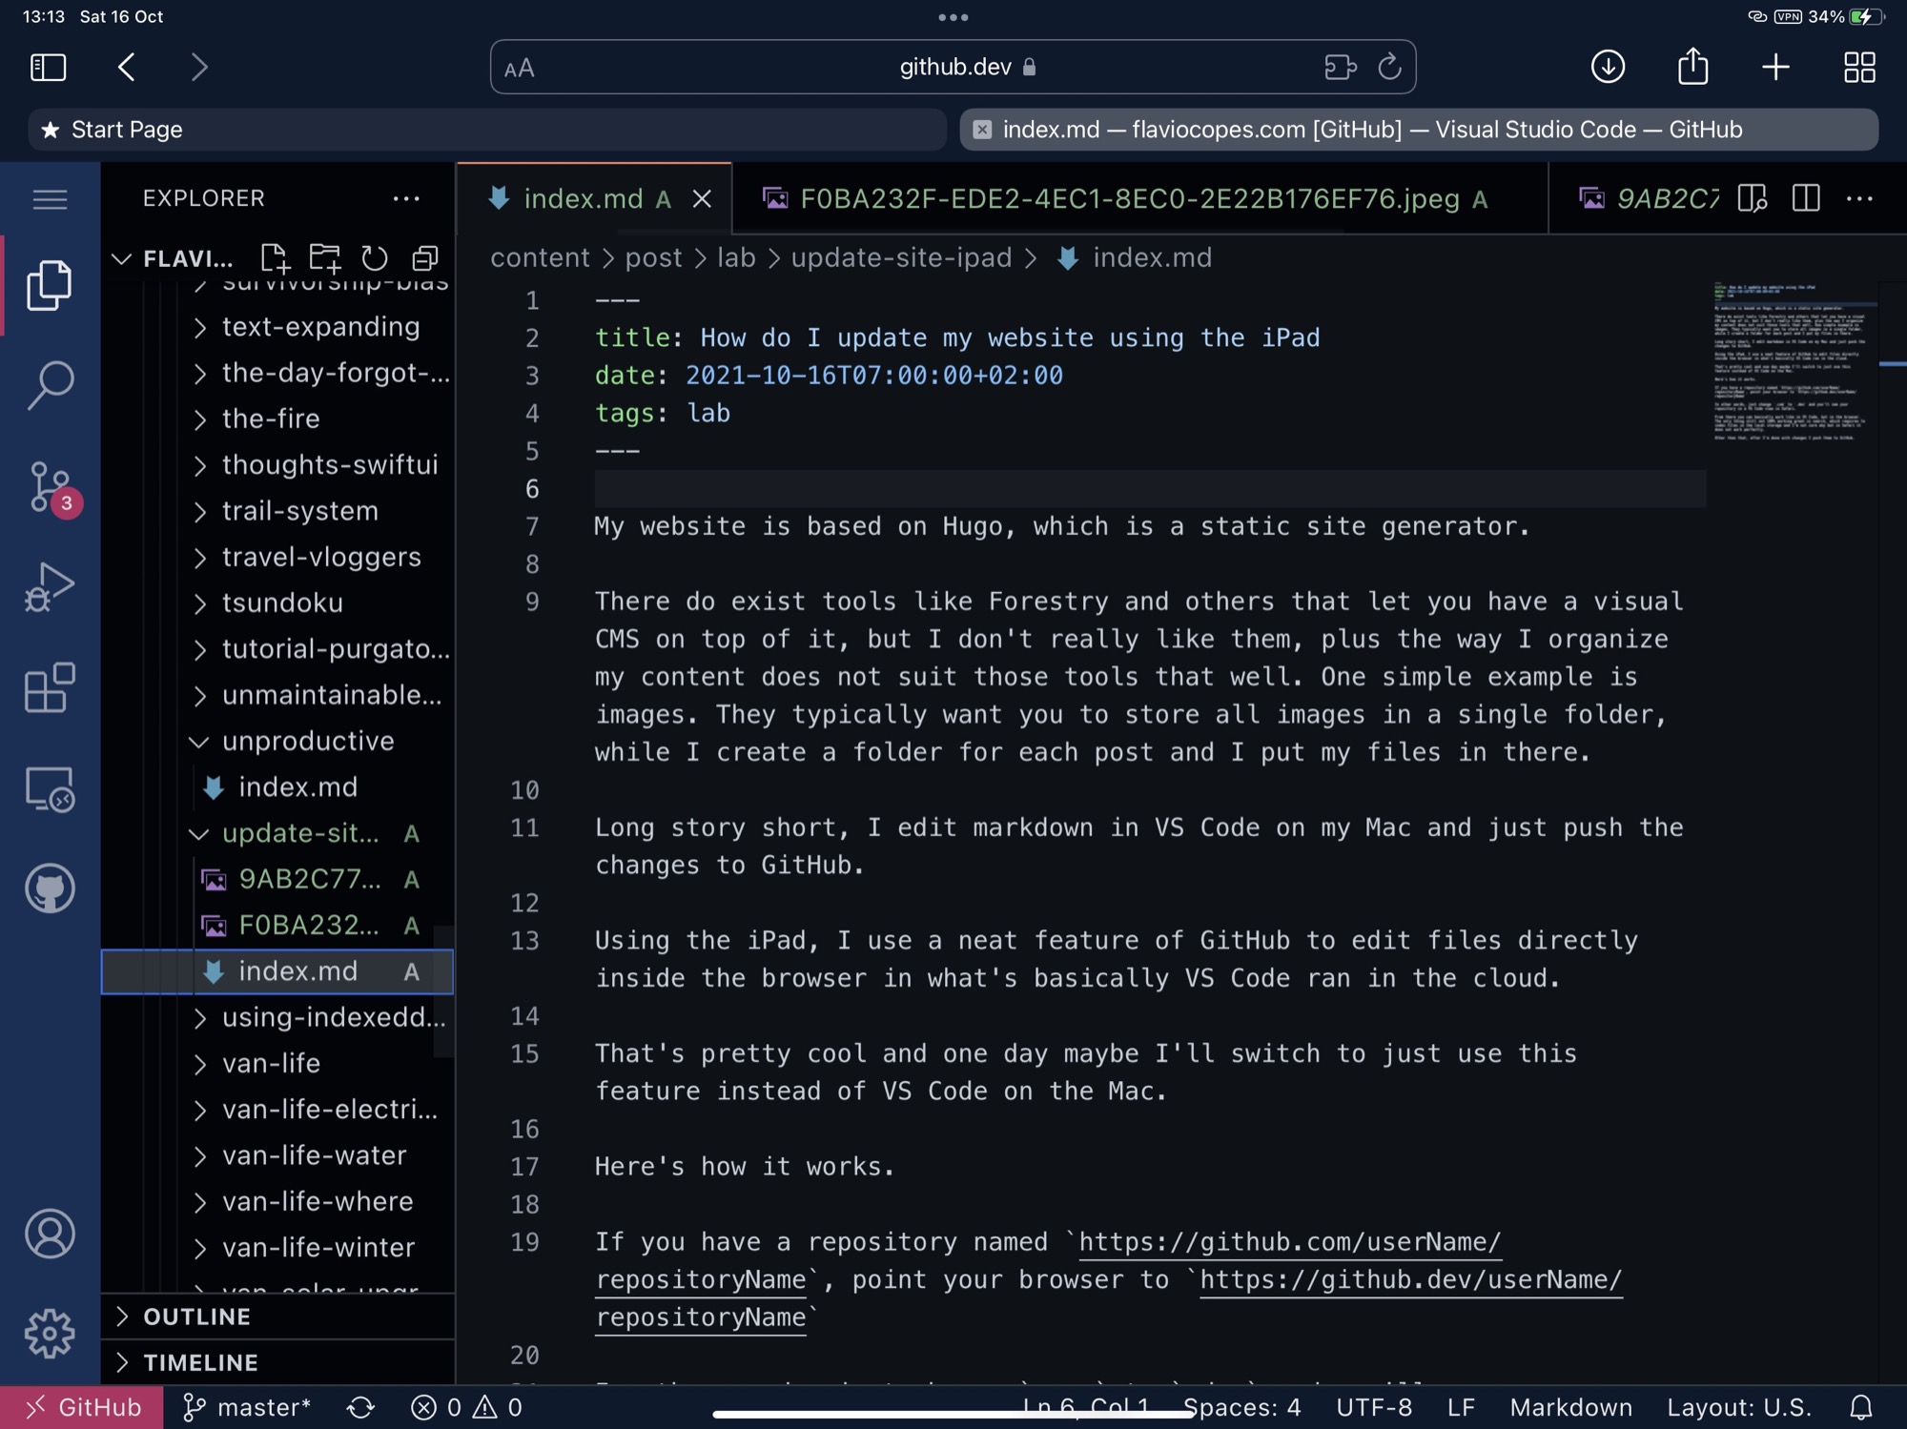Open the Search view in activity bar
Screen dimensions: 1907x1429
pyautogui.click(x=50, y=384)
